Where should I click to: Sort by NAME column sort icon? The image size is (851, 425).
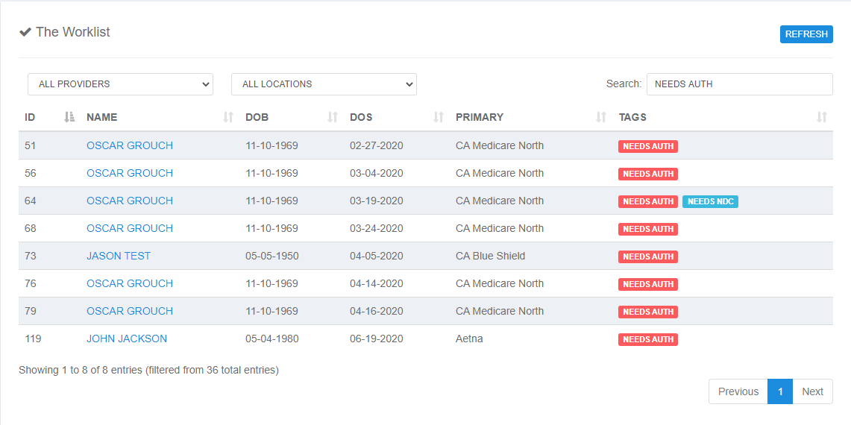pyautogui.click(x=228, y=117)
